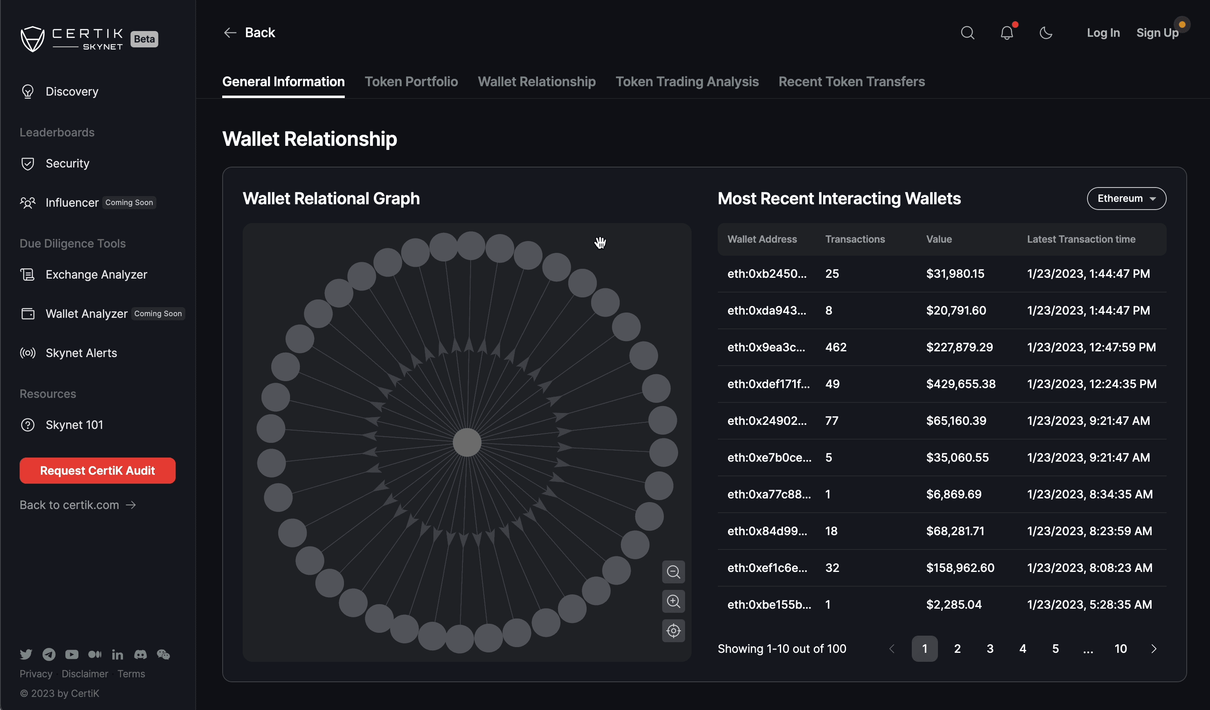Open the search icon in the top bar
The width and height of the screenshot is (1210, 710).
[x=967, y=33]
